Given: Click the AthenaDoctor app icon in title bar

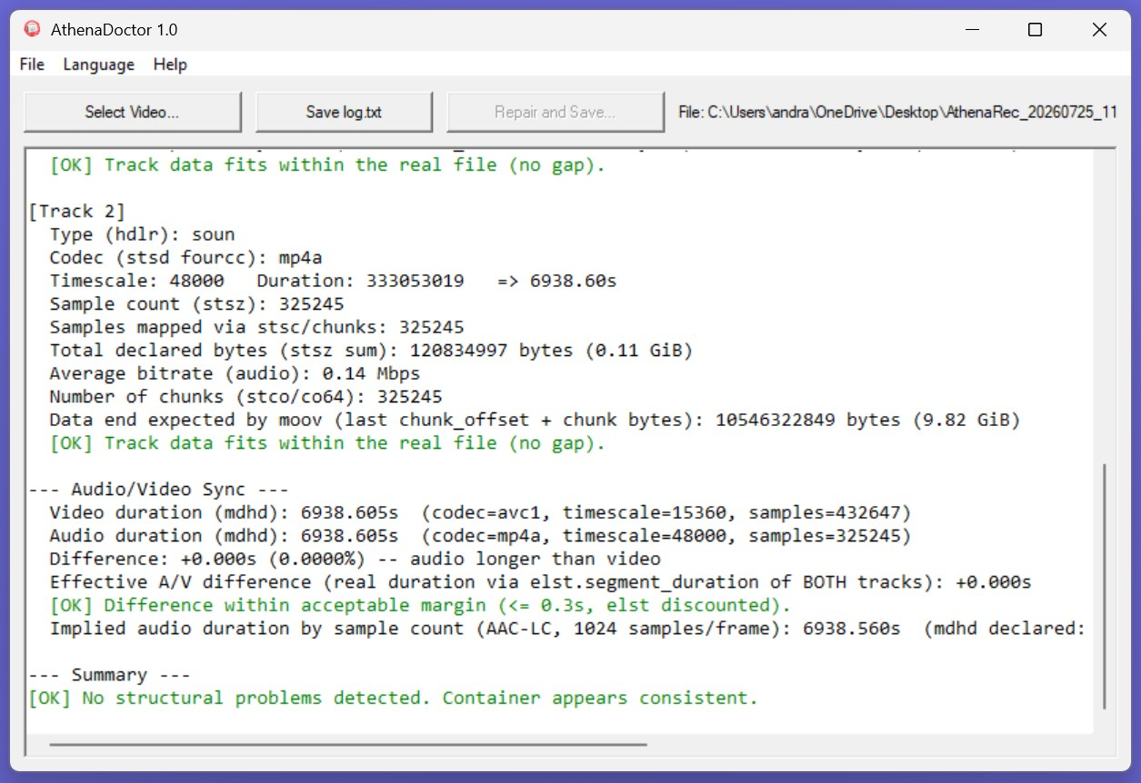Looking at the screenshot, I should pyautogui.click(x=33, y=29).
